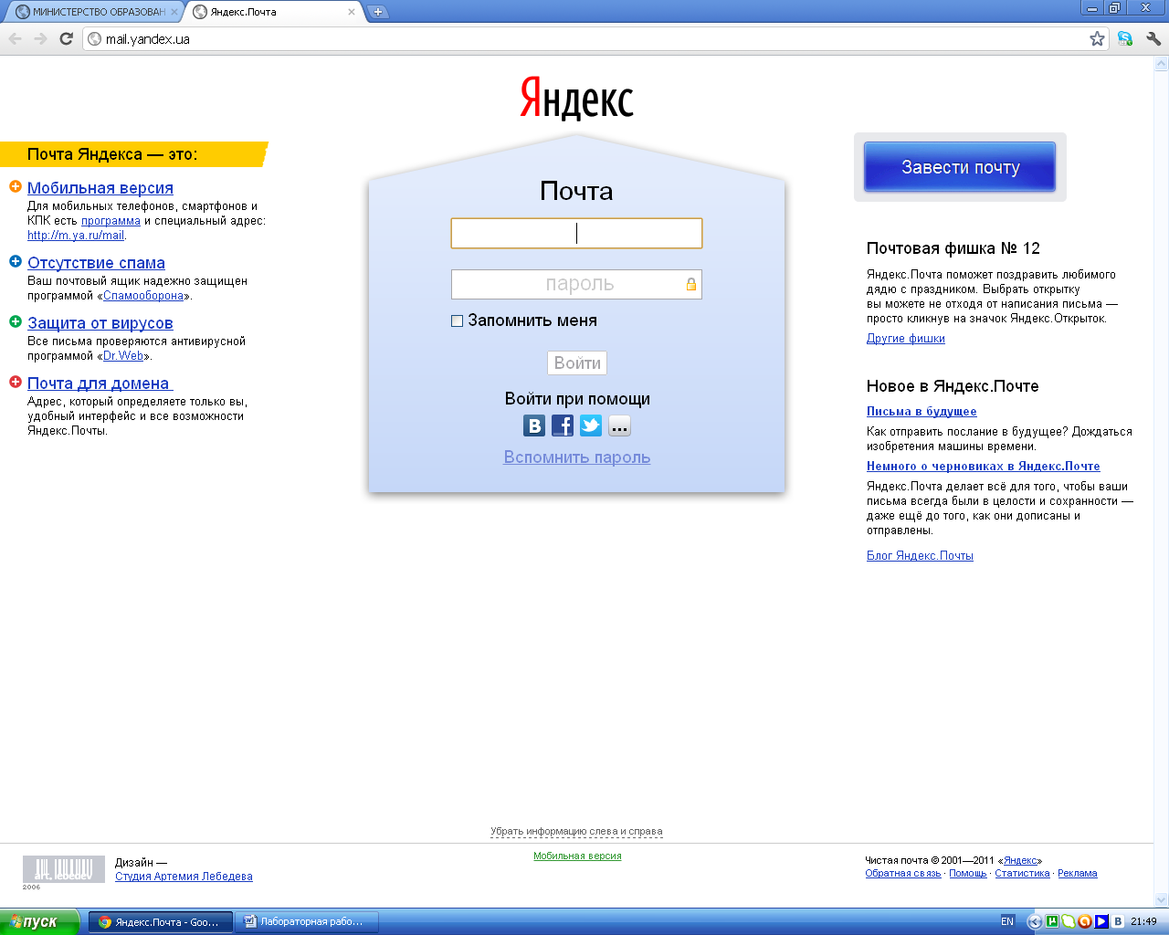The height and width of the screenshot is (935, 1169).
Task: Click the page scrollbar up arrow
Action: coord(1162,64)
